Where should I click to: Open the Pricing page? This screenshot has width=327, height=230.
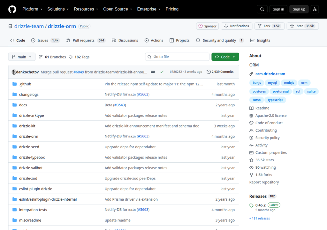point(172,9)
